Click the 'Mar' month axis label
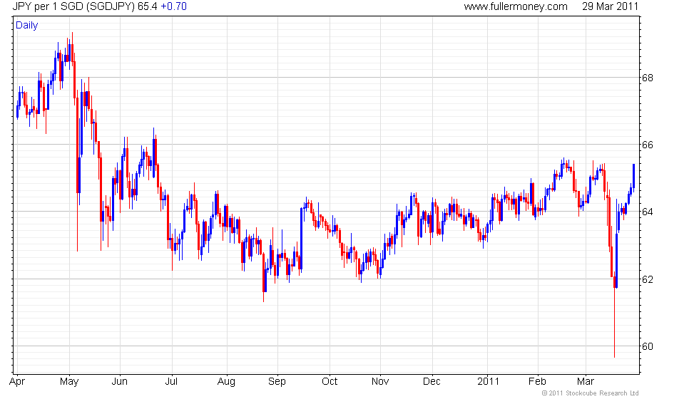 586,382
